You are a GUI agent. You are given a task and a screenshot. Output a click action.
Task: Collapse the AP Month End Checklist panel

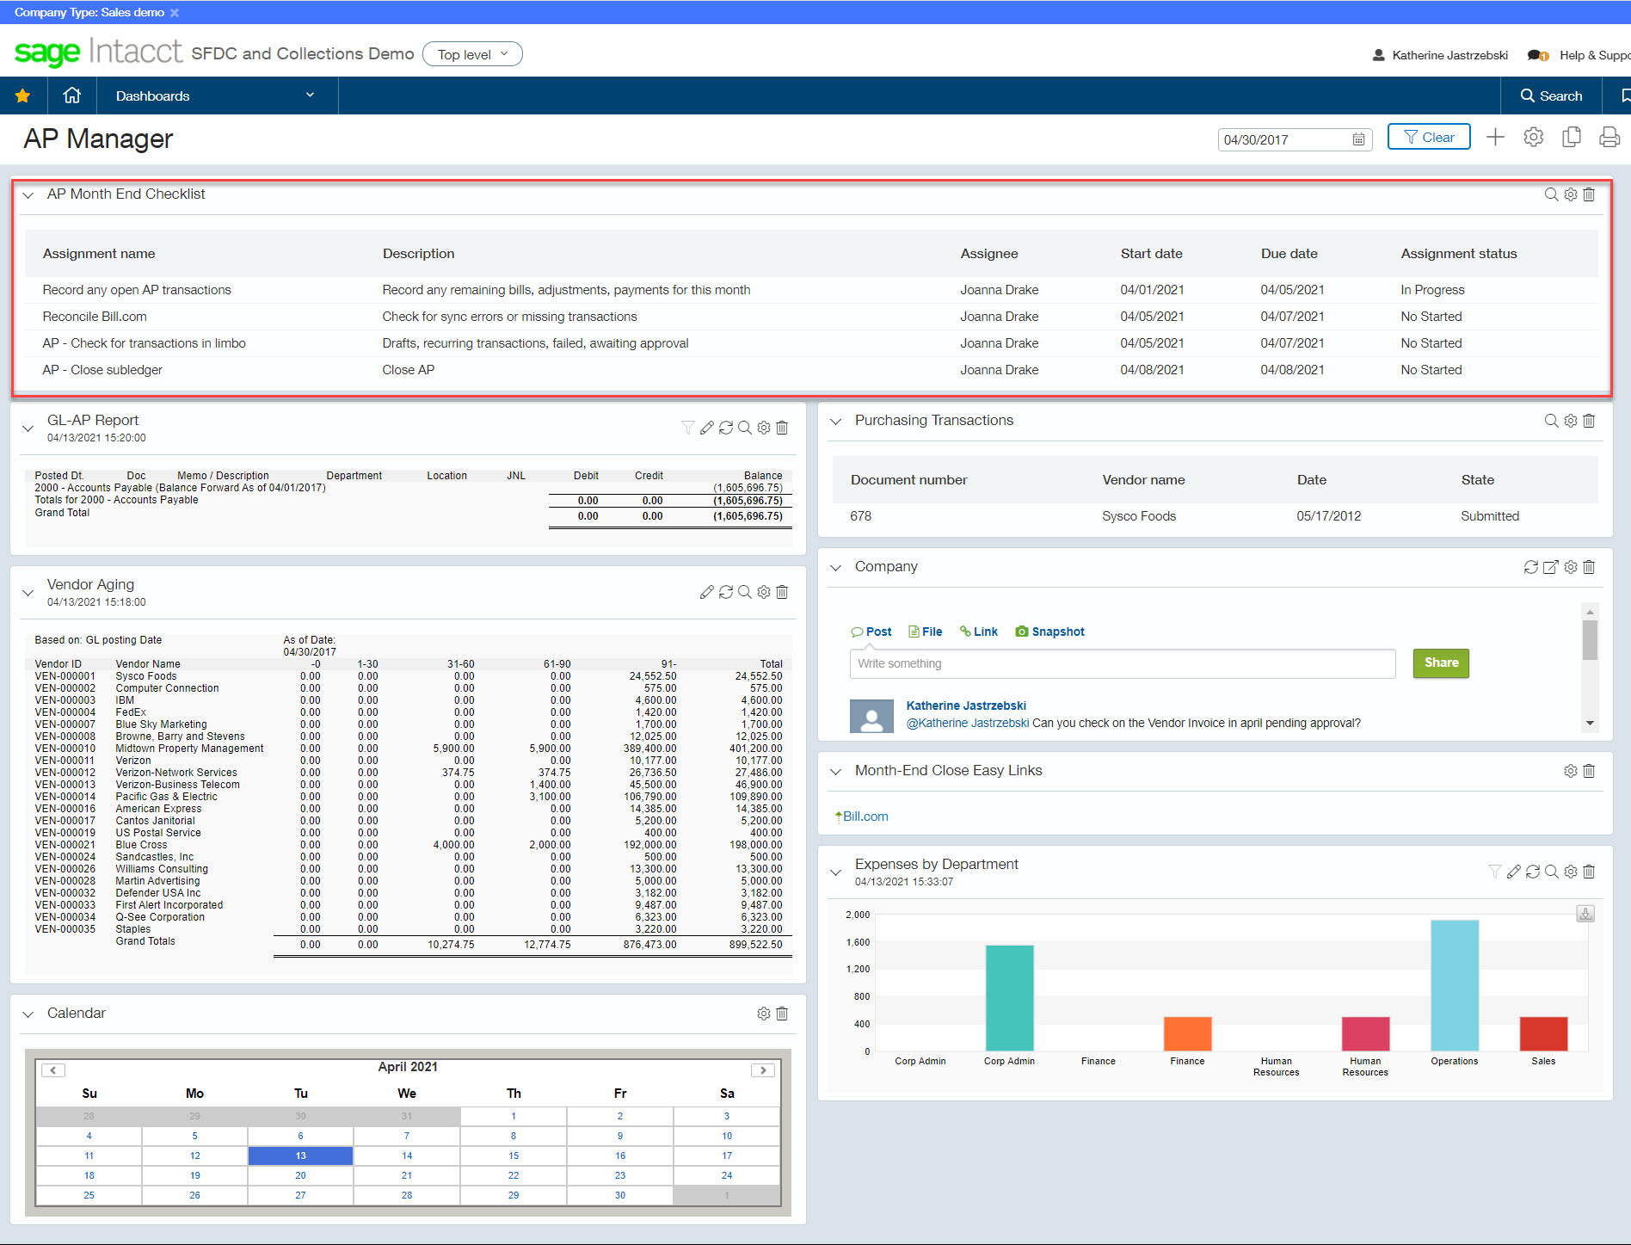click(28, 195)
